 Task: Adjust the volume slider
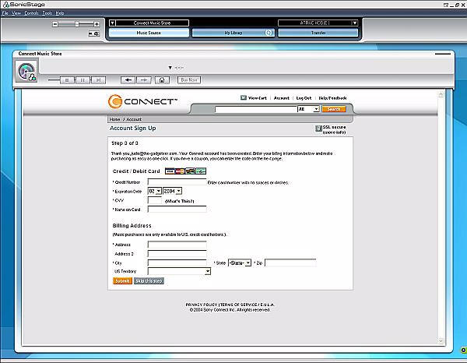point(75,24)
